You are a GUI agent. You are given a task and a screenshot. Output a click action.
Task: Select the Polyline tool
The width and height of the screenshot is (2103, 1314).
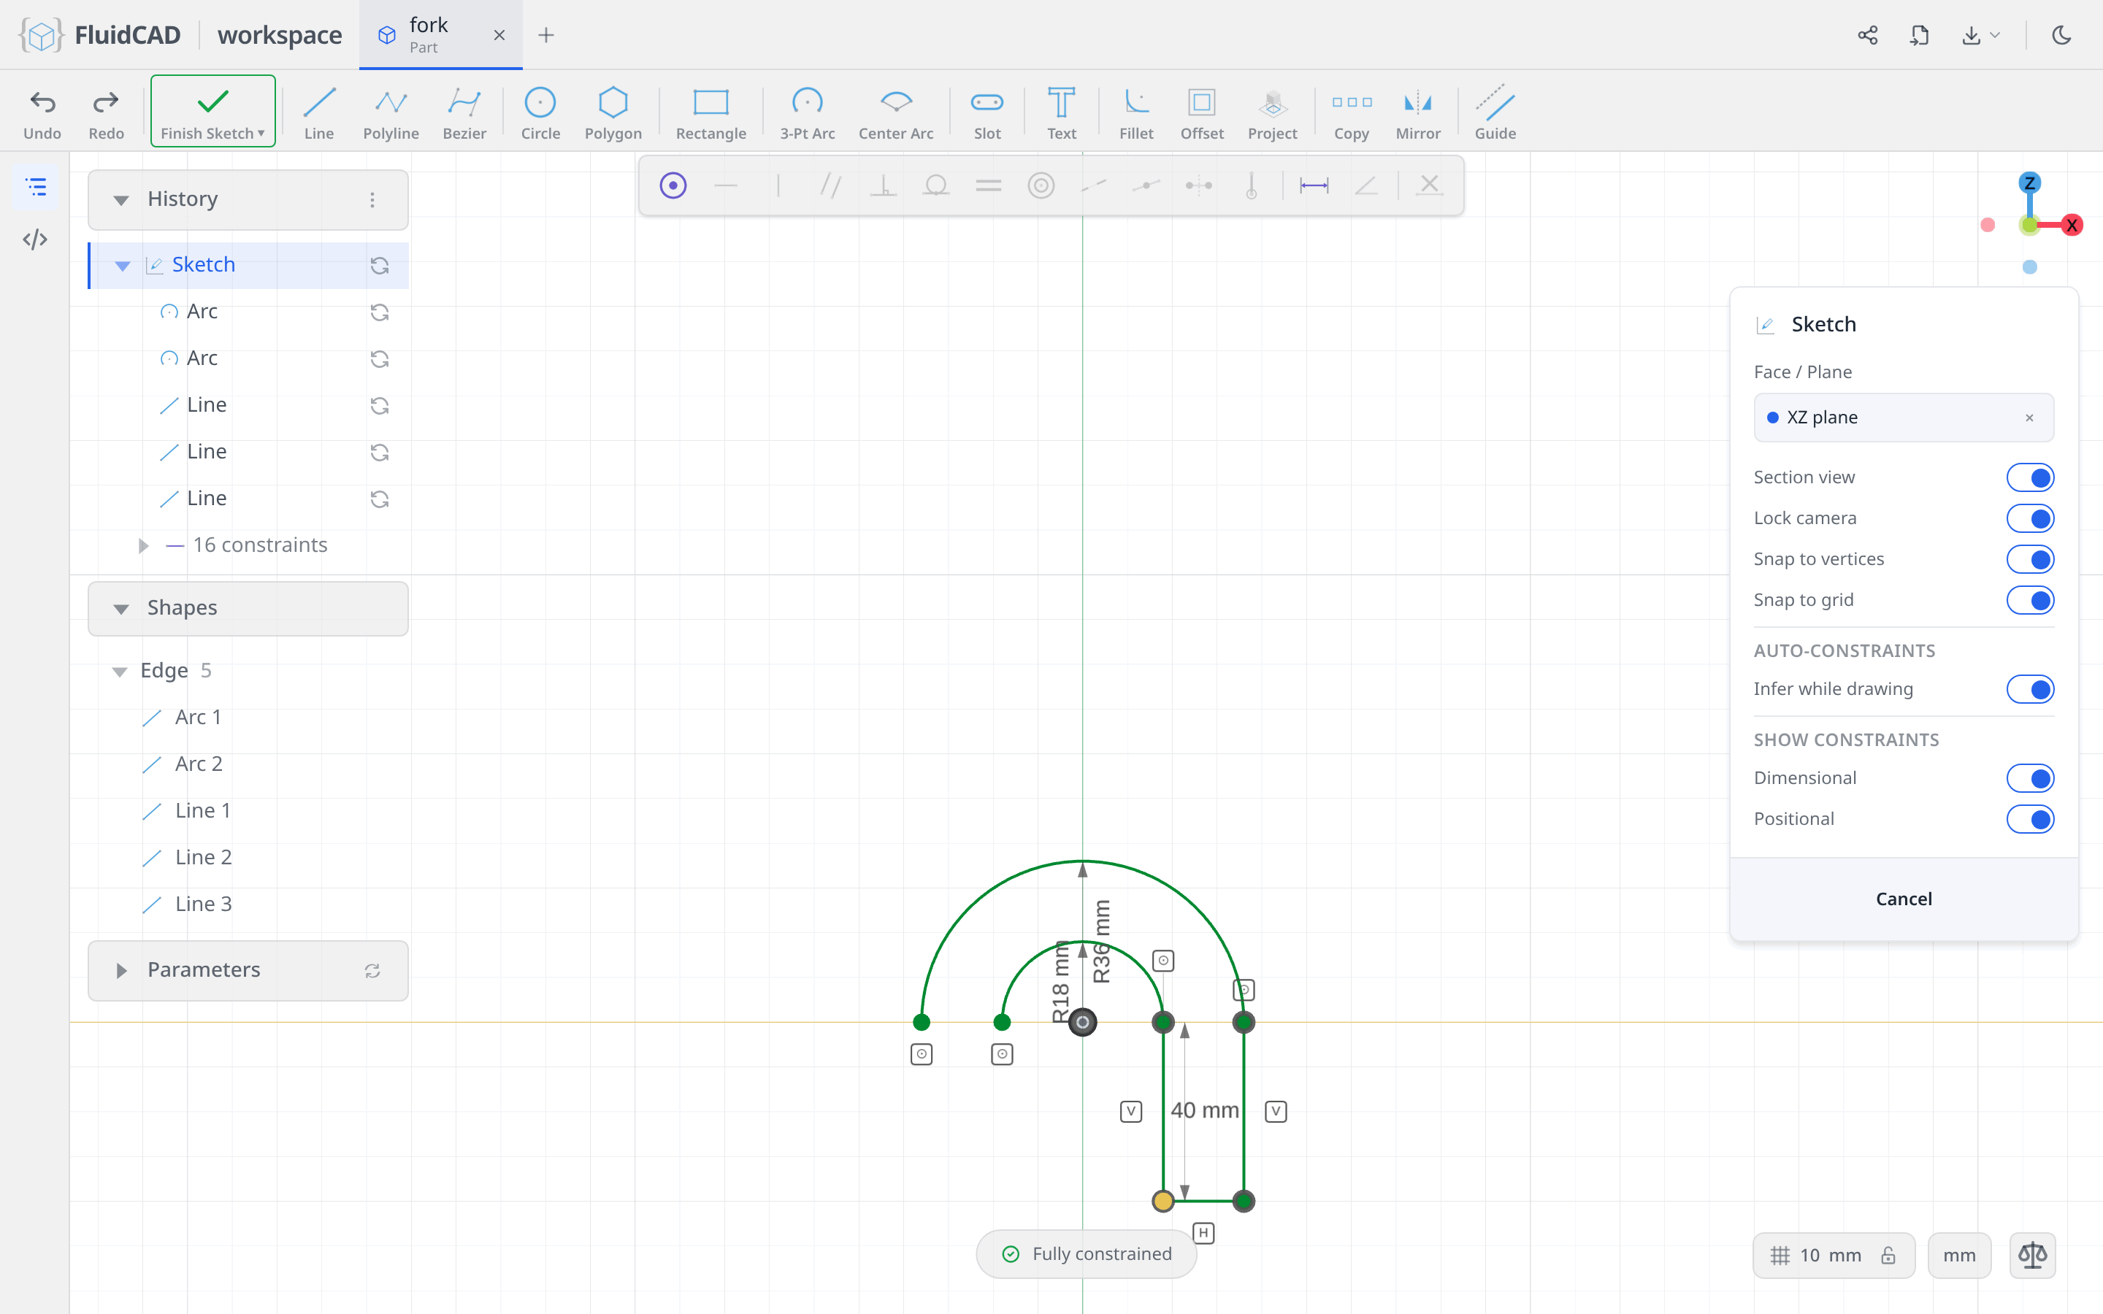tap(390, 112)
